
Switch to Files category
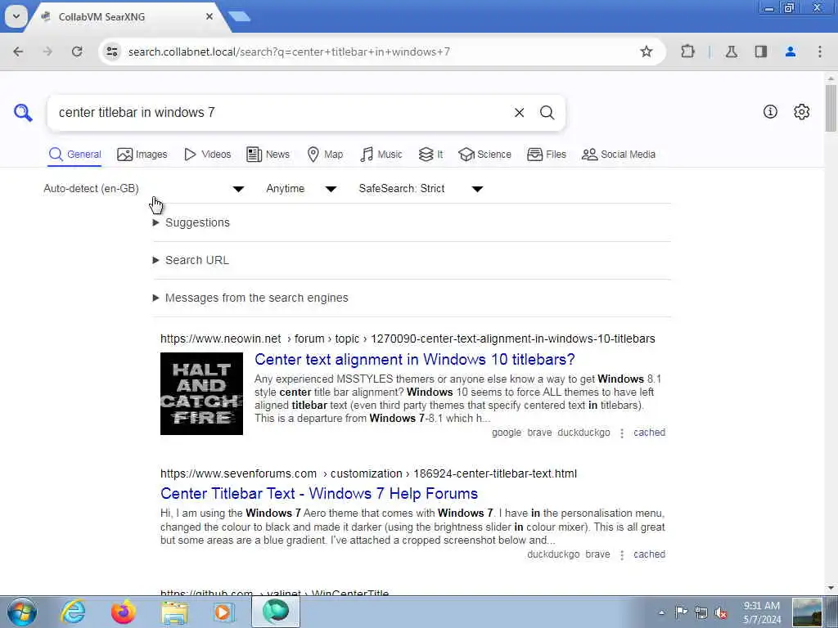click(x=546, y=155)
